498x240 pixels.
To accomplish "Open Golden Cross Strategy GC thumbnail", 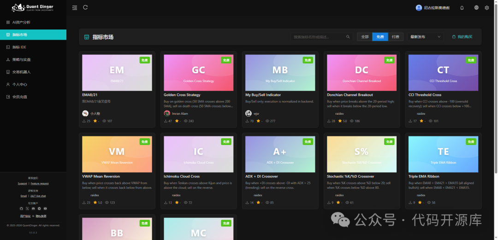I will click(x=198, y=73).
